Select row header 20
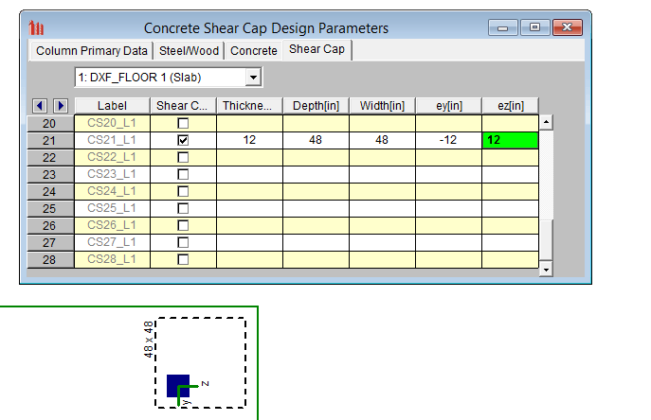Viewport: 651px width, 420px height. tap(50, 124)
